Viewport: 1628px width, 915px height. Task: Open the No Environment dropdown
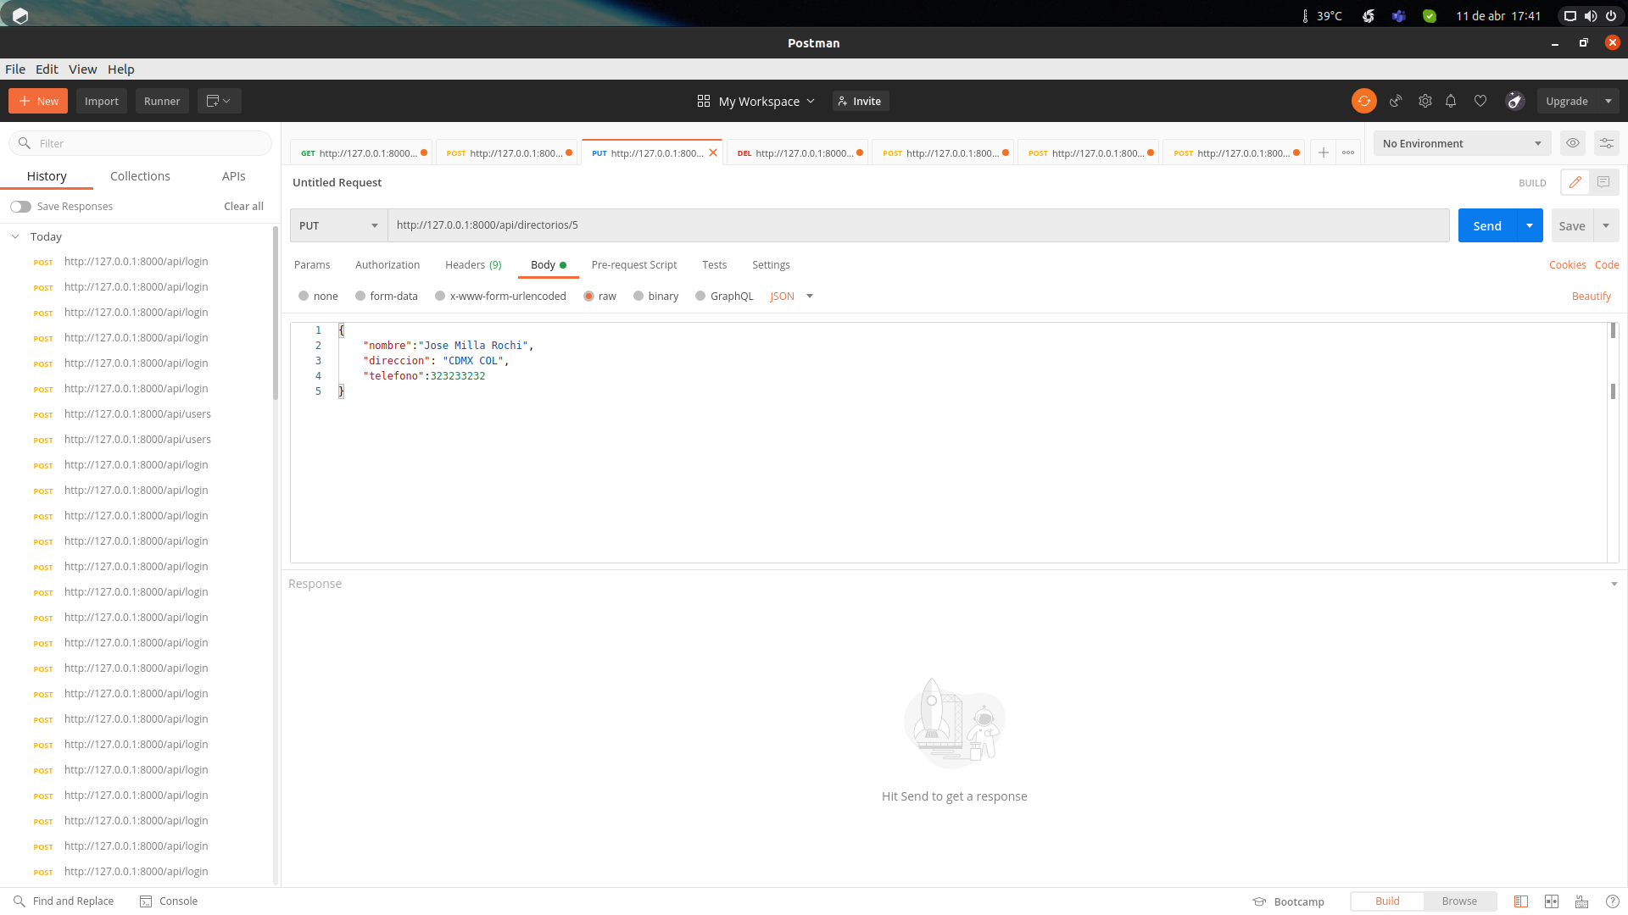point(1461,143)
